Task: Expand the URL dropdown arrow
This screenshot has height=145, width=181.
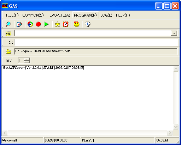Action: coord(174,33)
